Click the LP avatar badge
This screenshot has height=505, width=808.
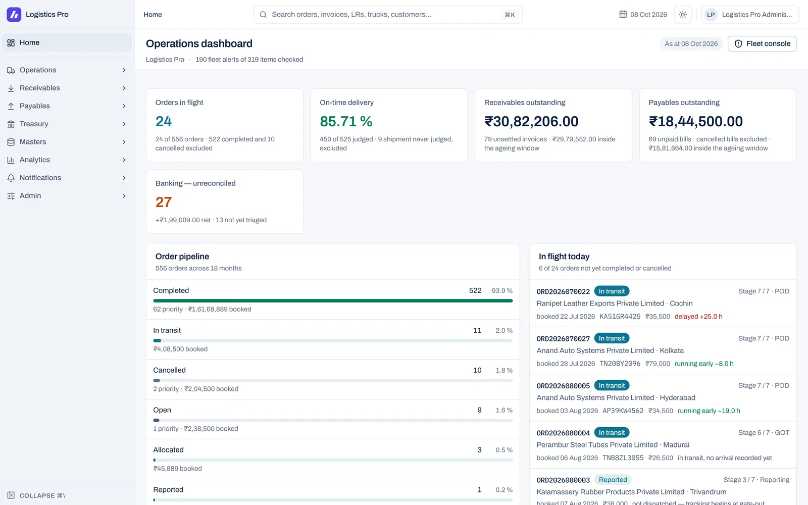pos(711,15)
